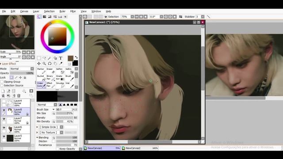Hide Layer5 with its eye icon
The height and width of the screenshot is (159, 283).
[4, 136]
